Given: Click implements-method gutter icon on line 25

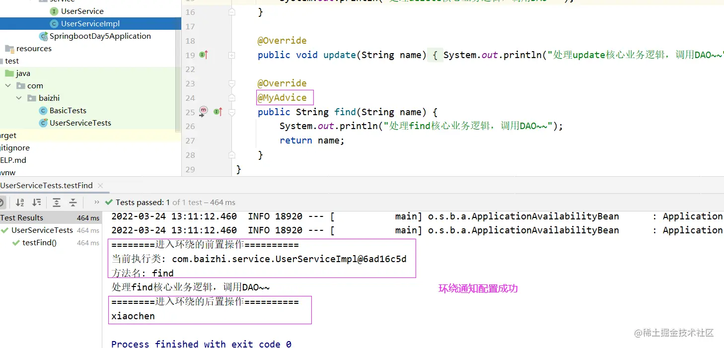Looking at the screenshot, I should (x=218, y=112).
